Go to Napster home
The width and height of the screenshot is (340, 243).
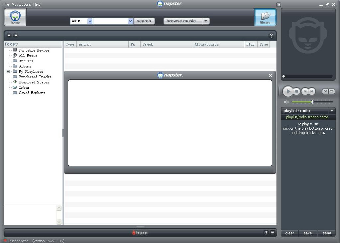[x=15, y=17]
